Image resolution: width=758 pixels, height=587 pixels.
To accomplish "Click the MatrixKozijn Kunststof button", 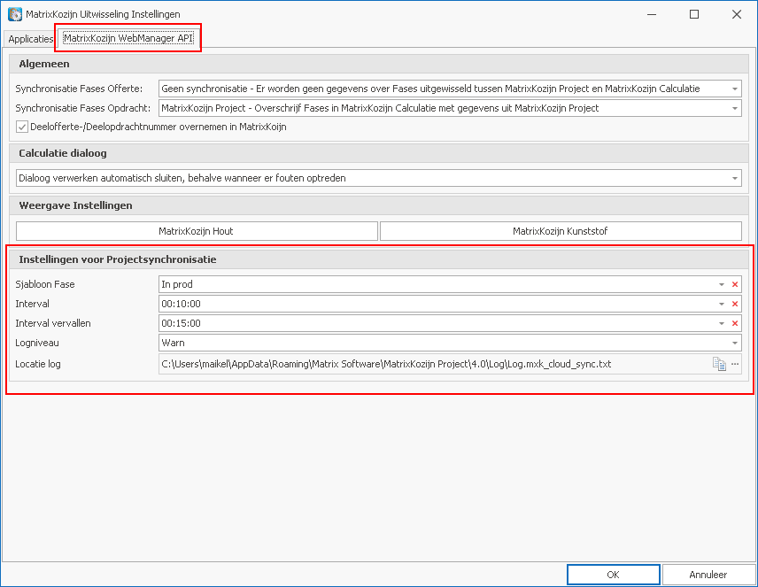I will 561,231.
